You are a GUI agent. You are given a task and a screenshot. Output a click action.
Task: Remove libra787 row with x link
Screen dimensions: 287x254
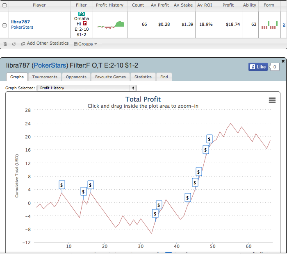[284, 25]
